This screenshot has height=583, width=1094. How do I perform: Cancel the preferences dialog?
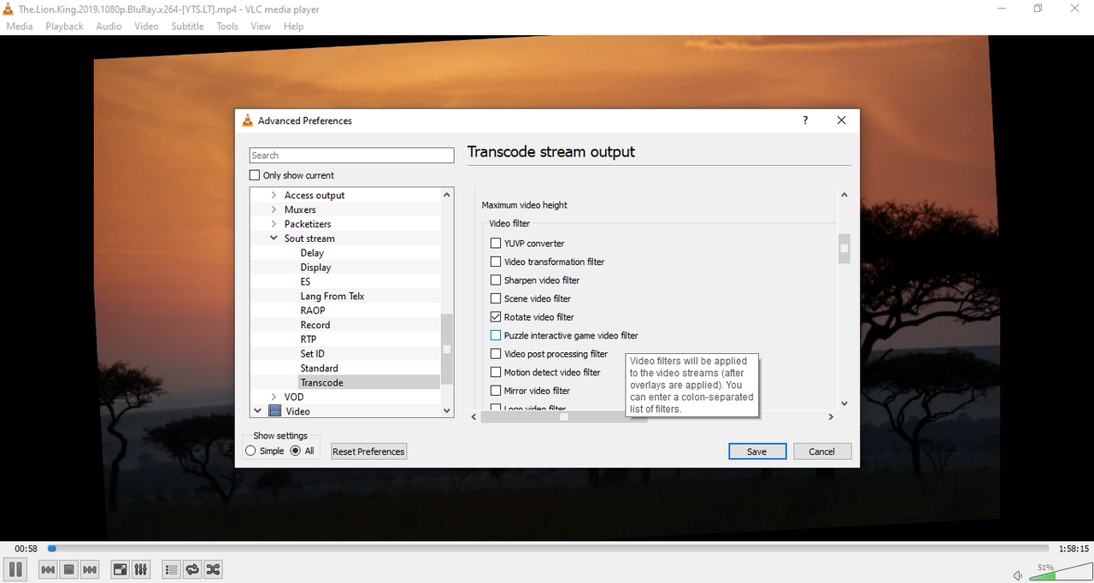click(822, 451)
